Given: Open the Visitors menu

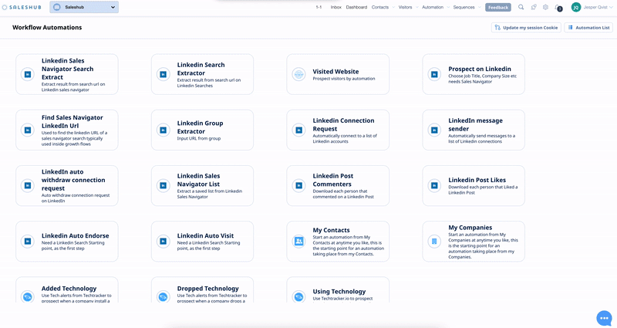Looking at the screenshot, I should (405, 7).
